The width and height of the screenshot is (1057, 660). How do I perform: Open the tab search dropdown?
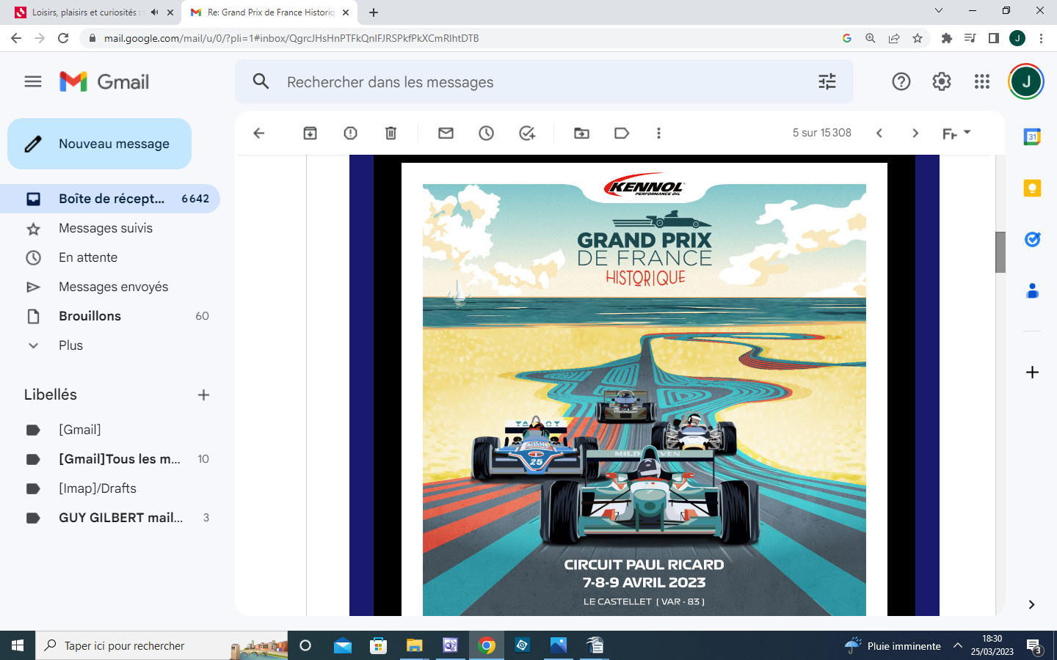click(938, 11)
